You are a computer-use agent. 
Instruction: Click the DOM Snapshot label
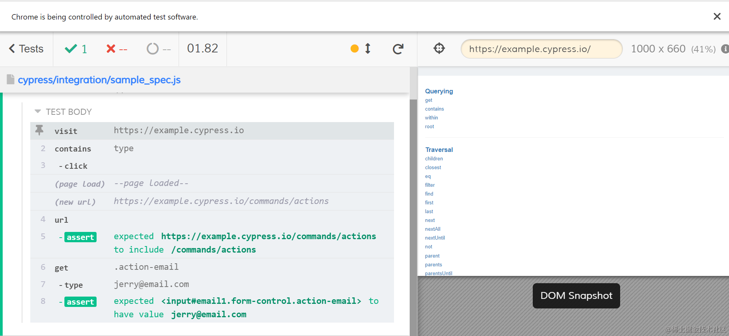(x=576, y=296)
